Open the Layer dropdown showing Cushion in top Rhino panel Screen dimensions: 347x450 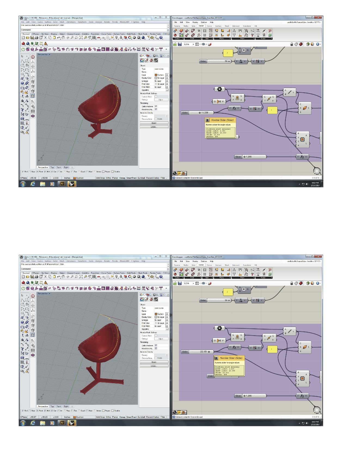point(167,75)
